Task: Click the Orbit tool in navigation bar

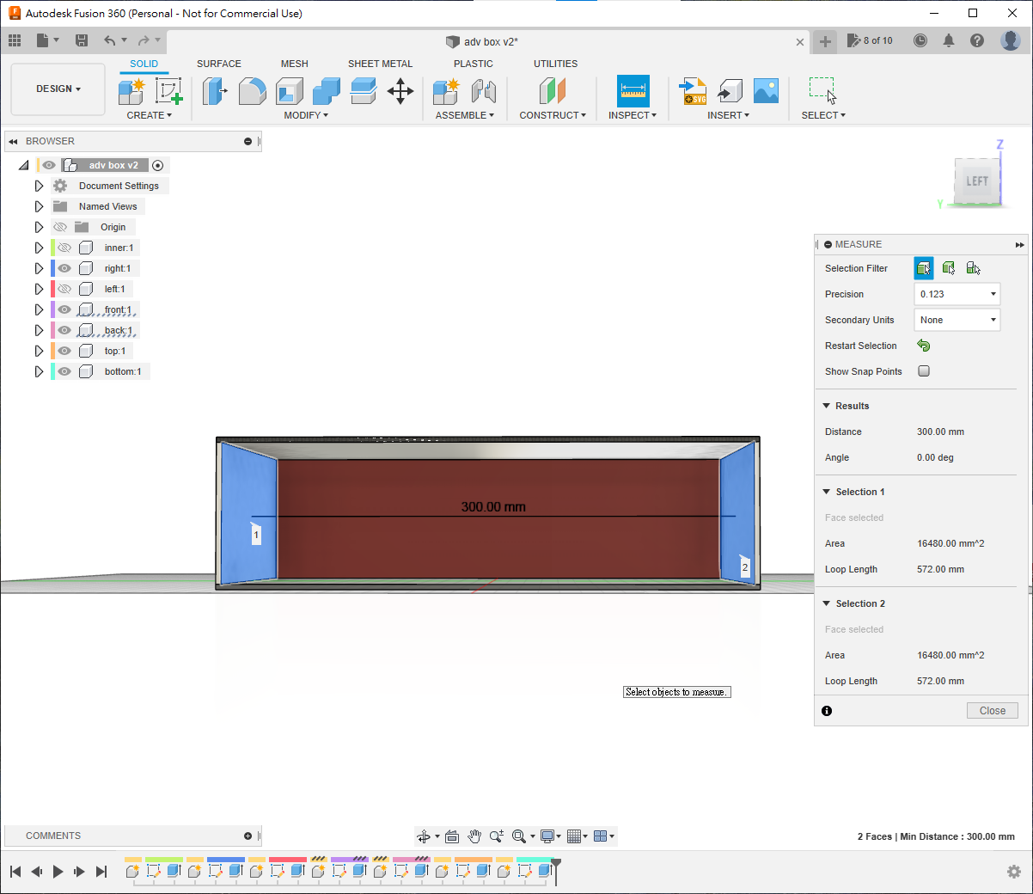Action: [x=424, y=836]
